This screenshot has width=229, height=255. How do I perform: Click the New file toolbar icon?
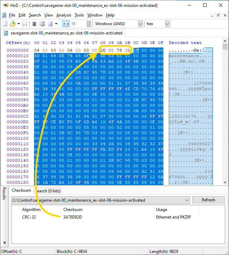click(x=5, y=24)
